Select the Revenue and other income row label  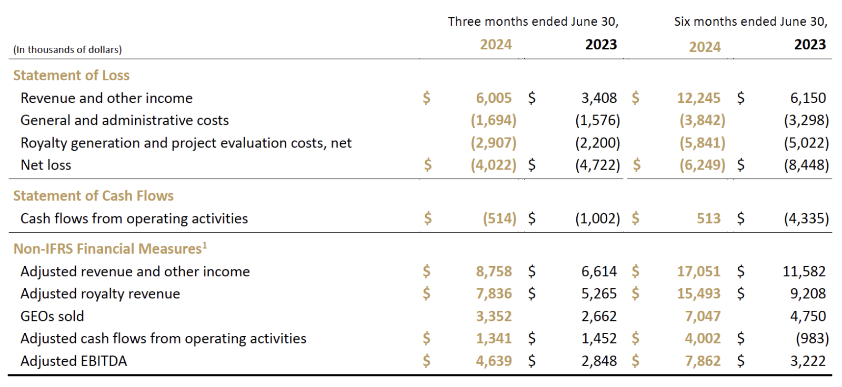(x=106, y=98)
